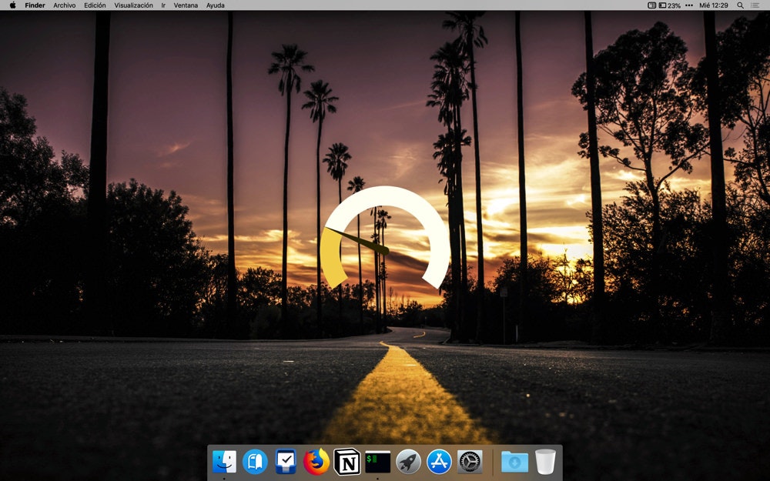Expand the Visualización menu
The width and height of the screenshot is (770, 481).
tap(133, 5)
